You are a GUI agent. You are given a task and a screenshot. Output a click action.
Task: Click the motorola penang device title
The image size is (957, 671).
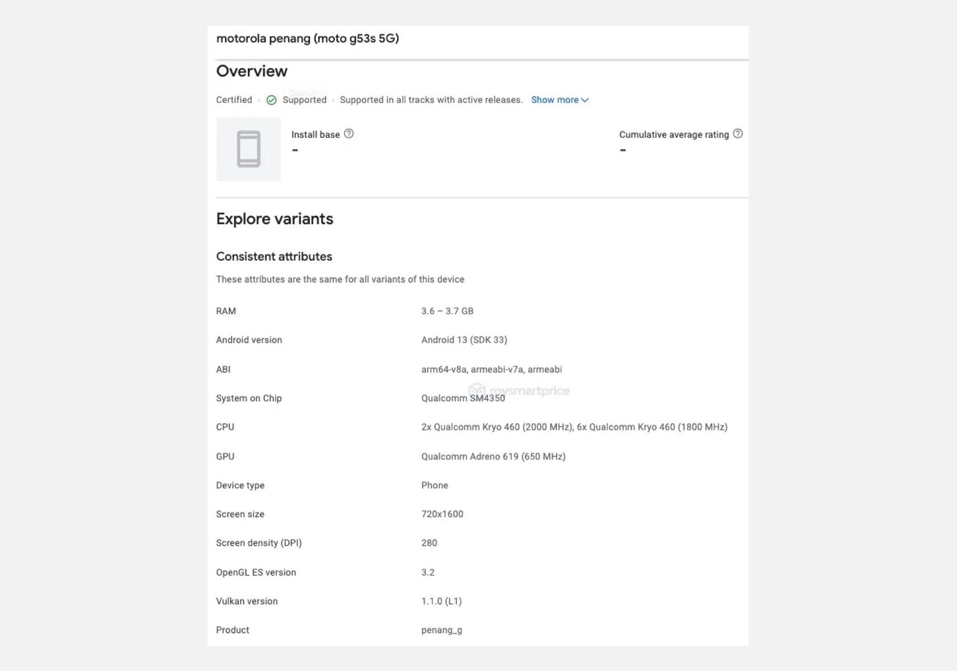coord(307,39)
